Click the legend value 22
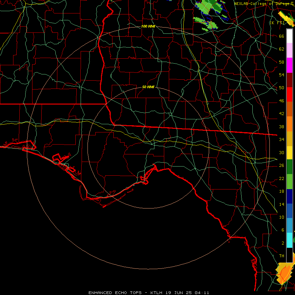This screenshot has width=295, height=295. (282, 178)
